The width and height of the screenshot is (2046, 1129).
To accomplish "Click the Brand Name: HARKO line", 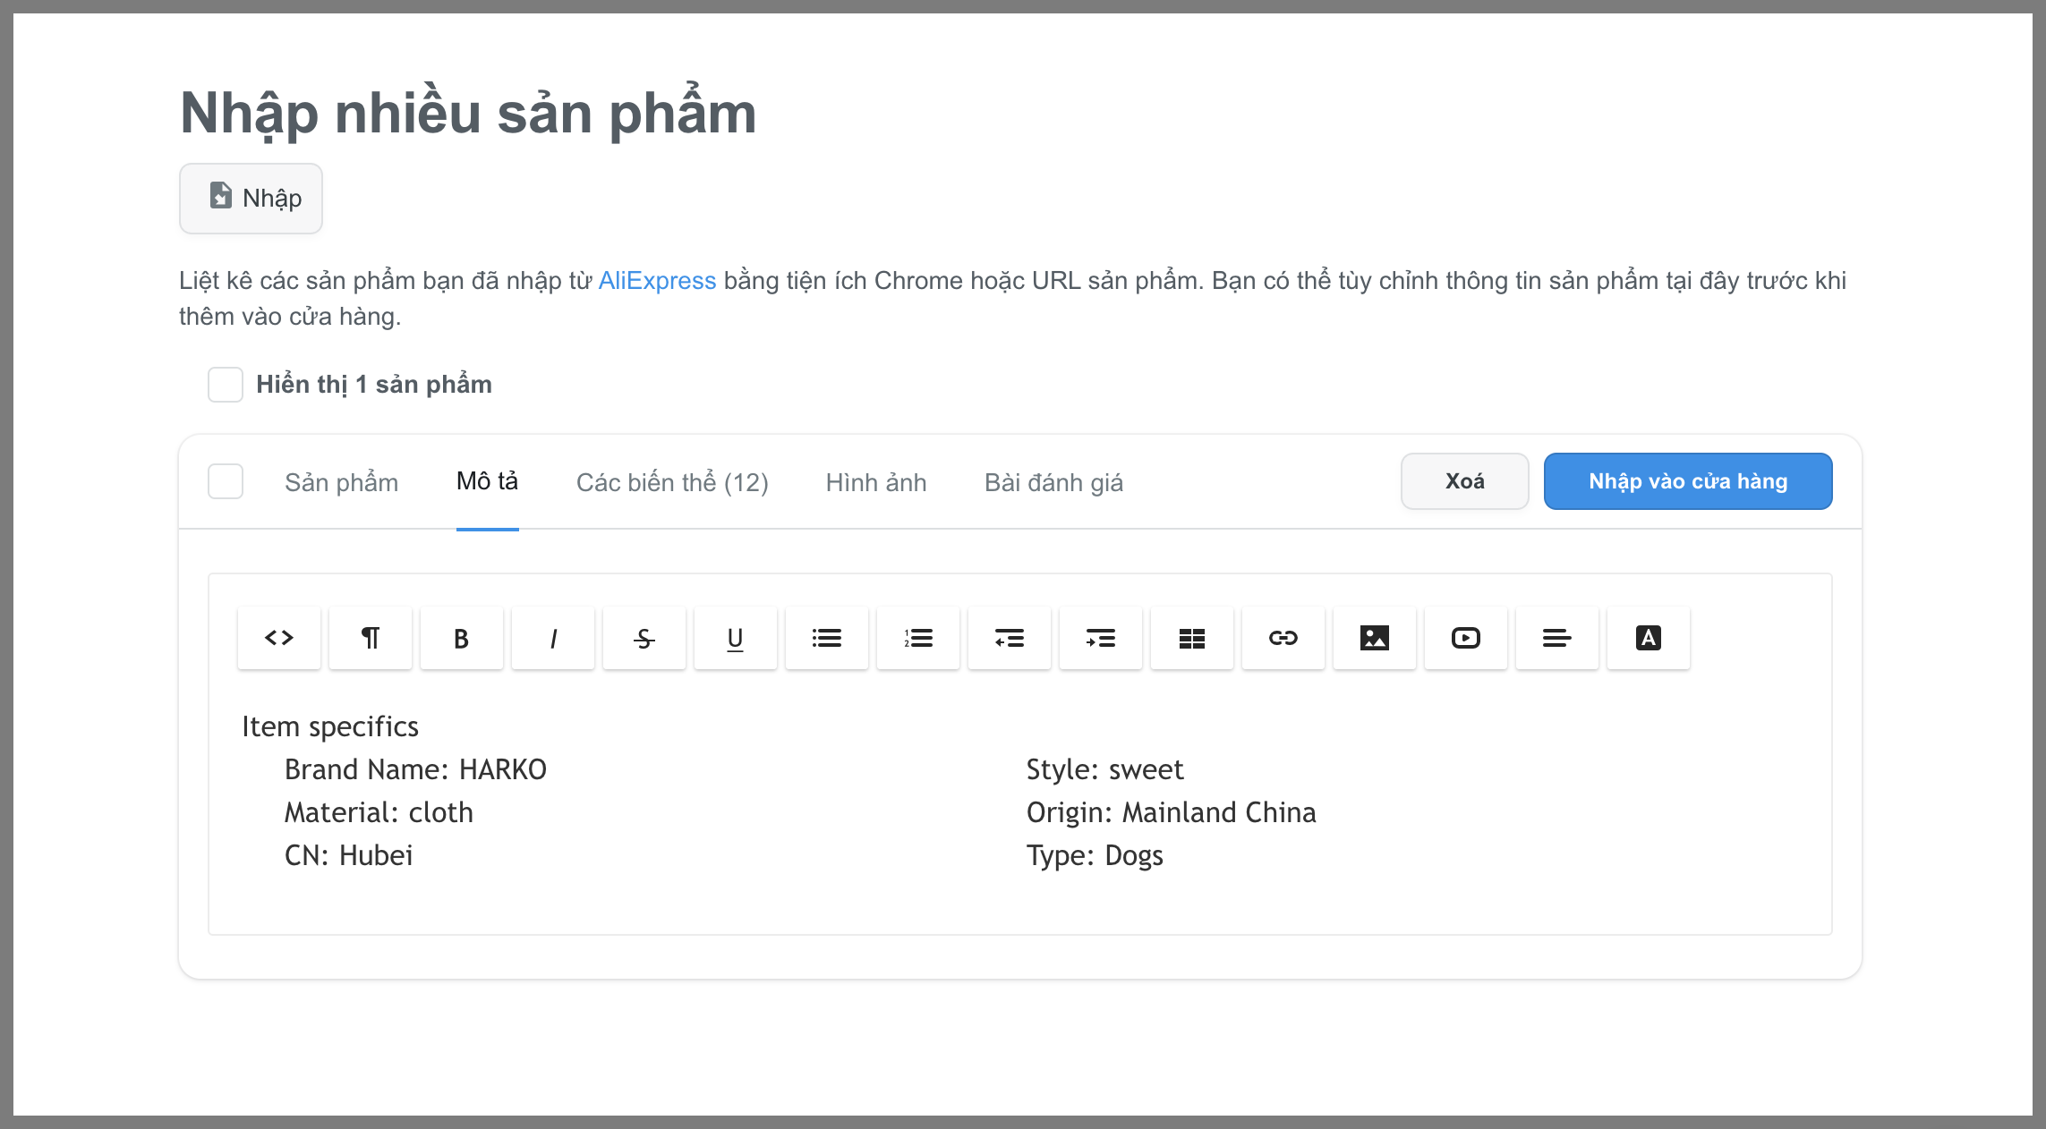I will [415, 769].
